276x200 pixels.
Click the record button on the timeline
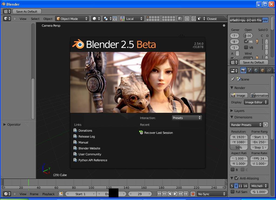[x=193, y=194]
